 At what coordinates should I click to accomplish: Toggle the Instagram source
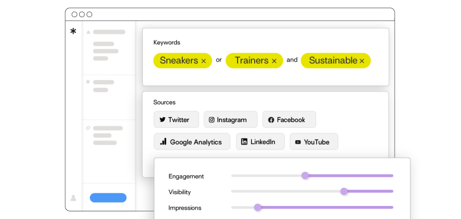tap(228, 120)
